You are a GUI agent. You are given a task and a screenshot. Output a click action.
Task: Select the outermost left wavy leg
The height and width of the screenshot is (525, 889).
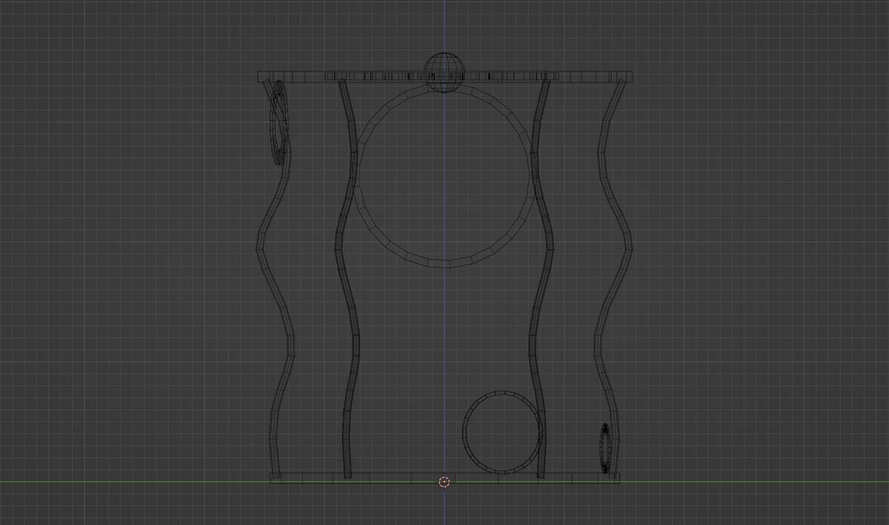[x=275, y=278]
